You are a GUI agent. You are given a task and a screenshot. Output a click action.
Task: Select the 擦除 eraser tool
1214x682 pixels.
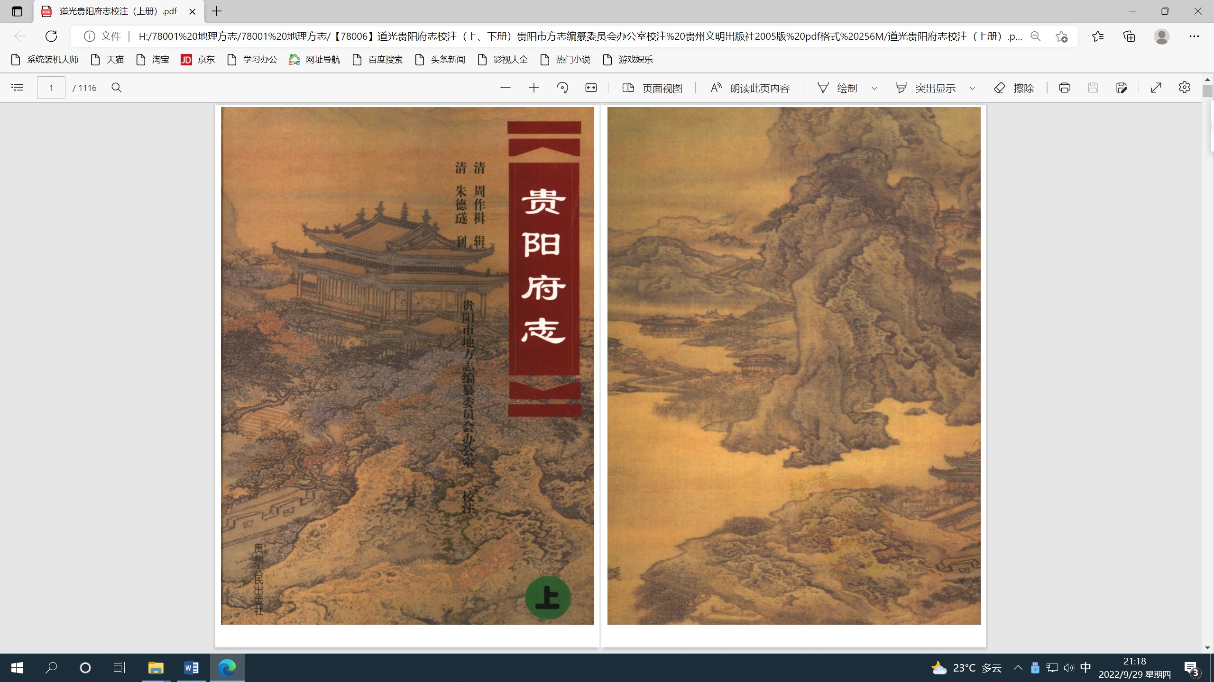click(x=1013, y=88)
